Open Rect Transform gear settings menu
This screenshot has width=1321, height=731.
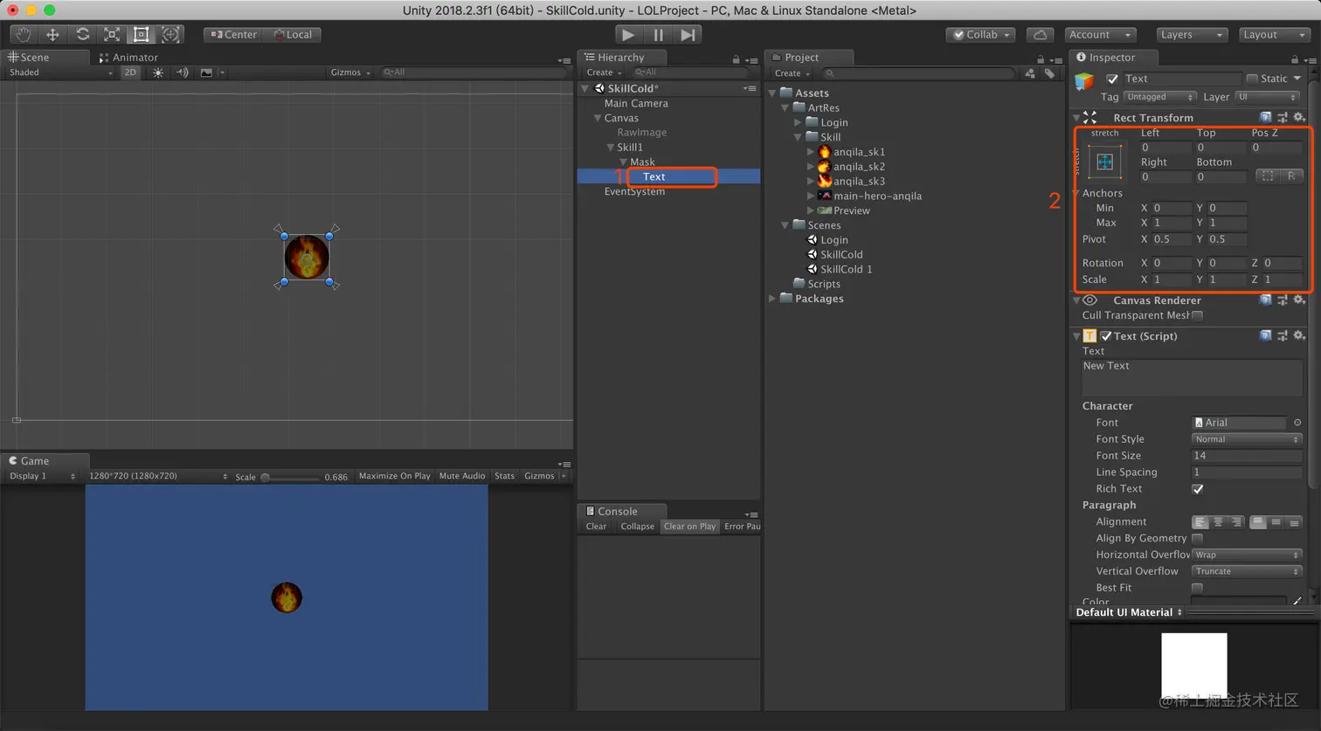(x=1299, y=117)
